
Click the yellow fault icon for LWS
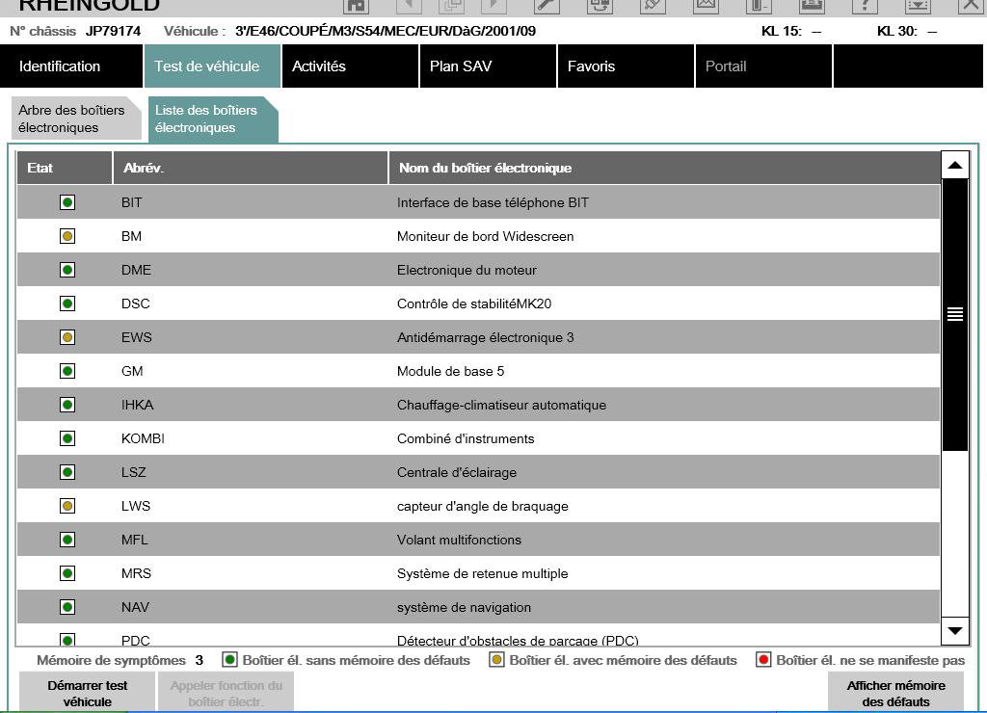pos(67,506)
